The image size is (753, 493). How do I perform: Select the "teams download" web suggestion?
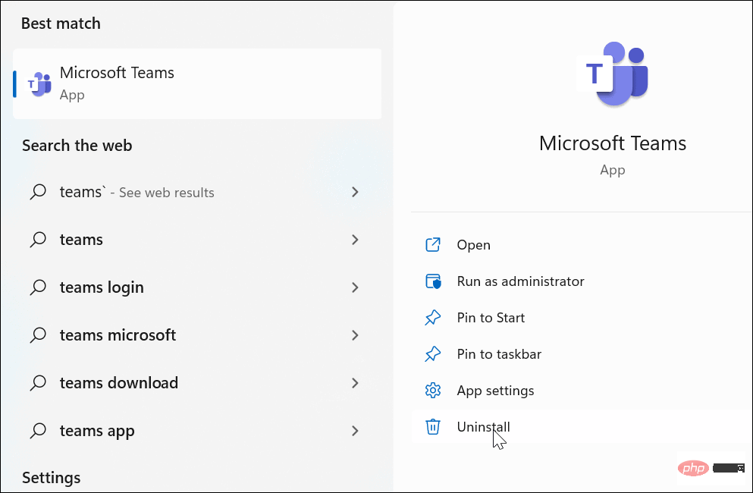coord(118,383)
